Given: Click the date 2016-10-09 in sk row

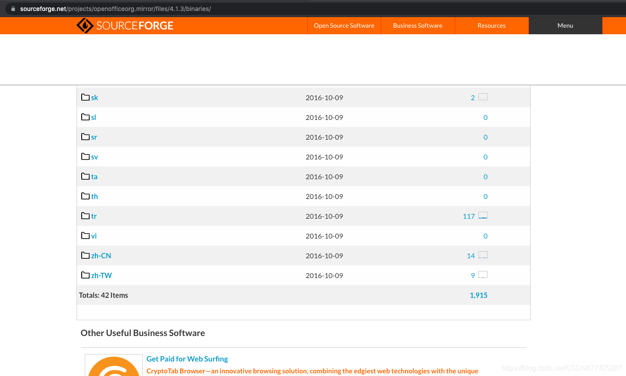Looking at the screenshot, I should point(324,98).
